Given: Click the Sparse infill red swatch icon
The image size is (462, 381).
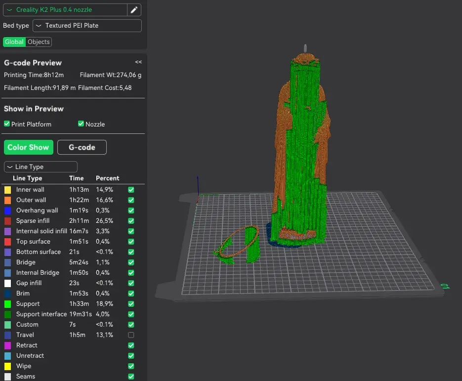Looking at the screenshot, I should pos(8,221).
